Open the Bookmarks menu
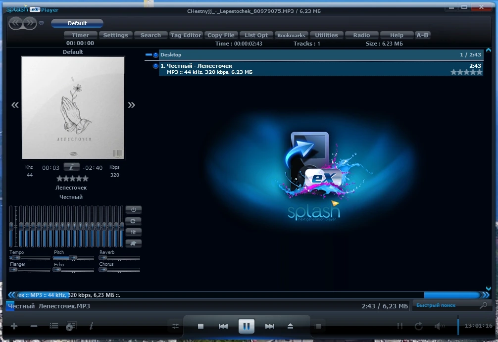 pos(291,35)
